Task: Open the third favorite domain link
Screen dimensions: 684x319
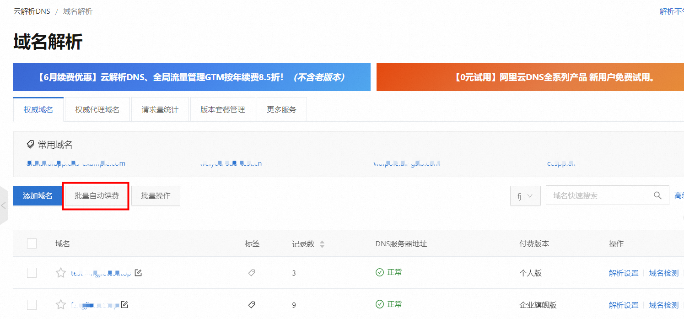Action: coord(407,163)
